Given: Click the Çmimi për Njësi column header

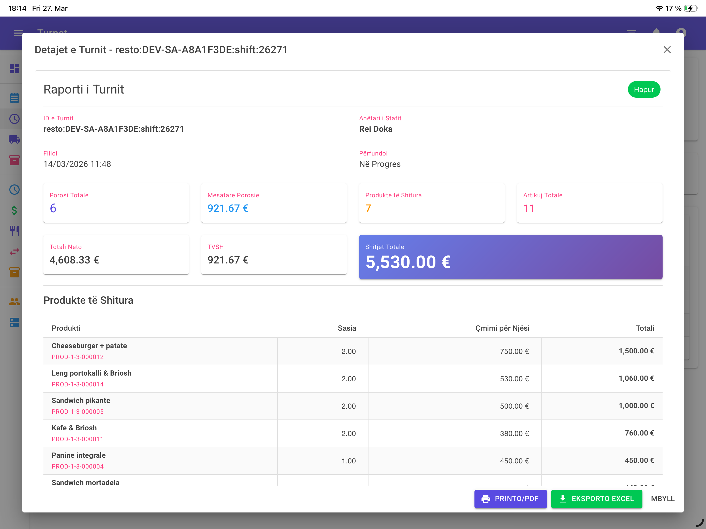Looking at the screenshot, I should pyautogui.click(x=502, y=328).
